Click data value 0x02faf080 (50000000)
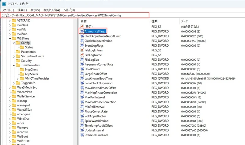The image size is (245, 145). click(x=195, y=74)
